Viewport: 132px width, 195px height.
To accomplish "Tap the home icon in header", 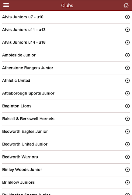I will pyautogui.click(x=126, y=5).
